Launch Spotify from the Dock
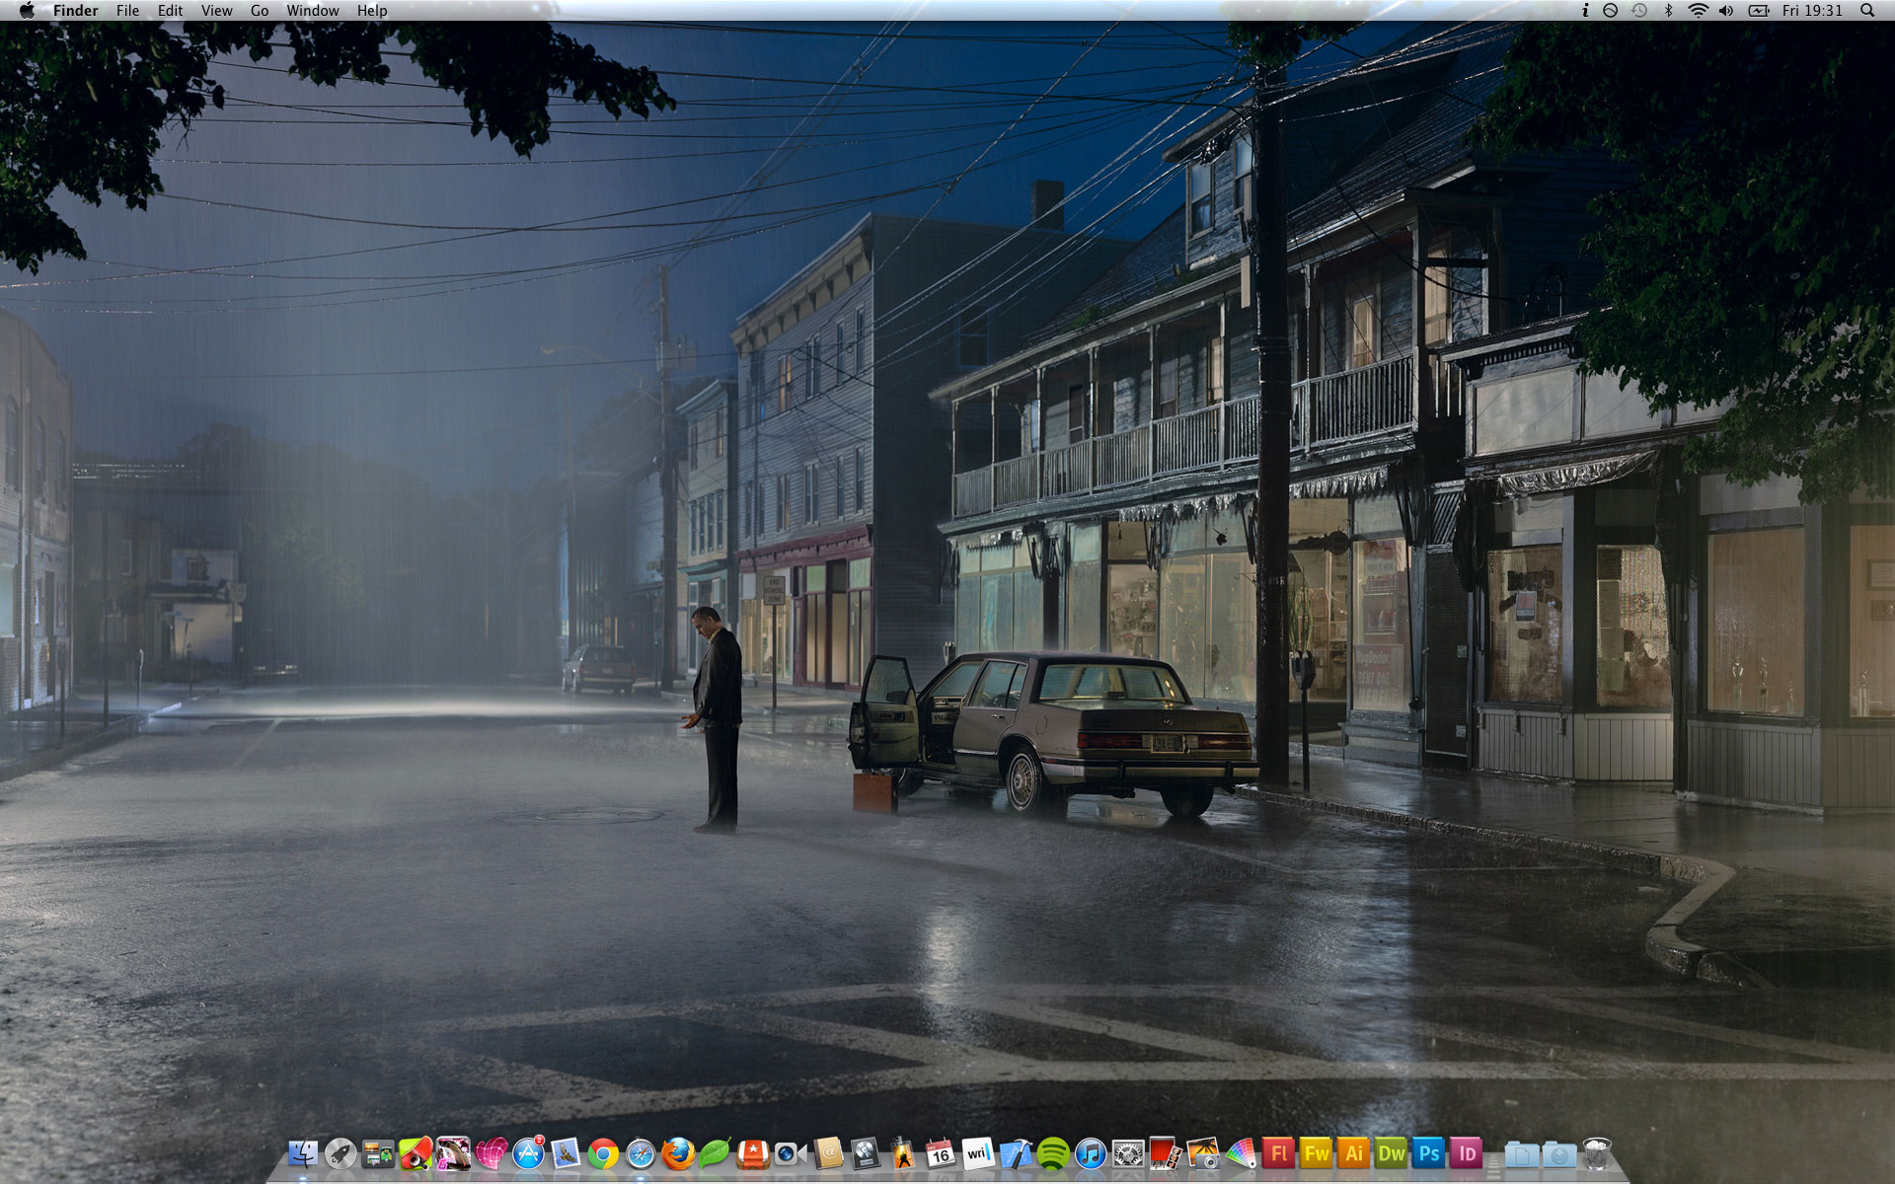The width and height of the screenshot is (1895, 1184). tap(1052, 1152)
